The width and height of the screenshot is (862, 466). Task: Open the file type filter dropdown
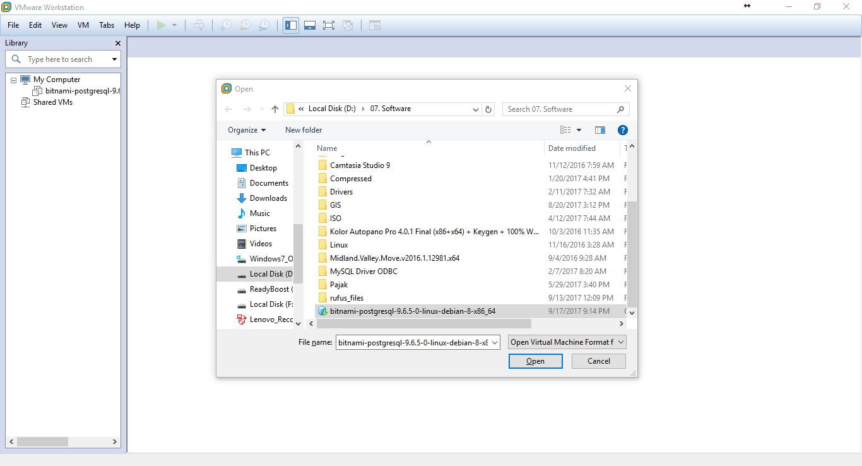[567, 342]
